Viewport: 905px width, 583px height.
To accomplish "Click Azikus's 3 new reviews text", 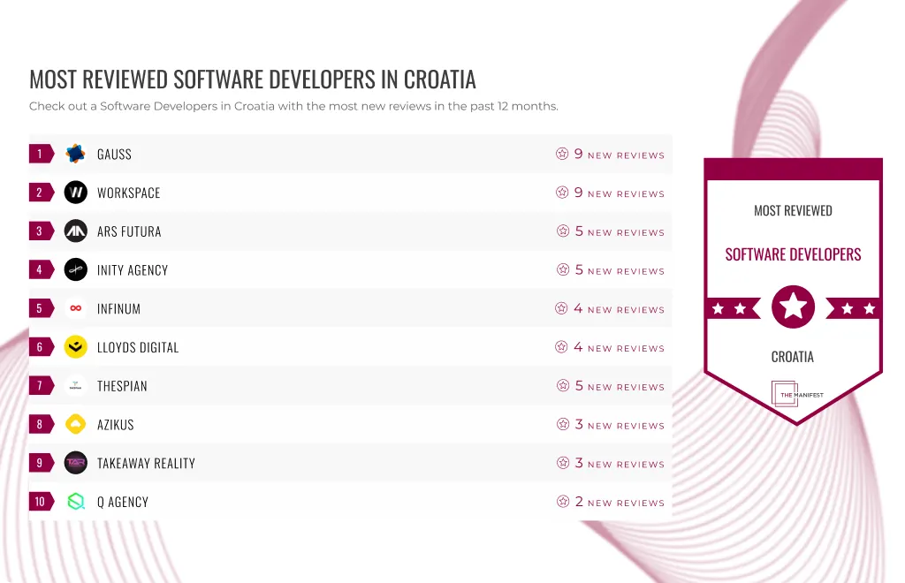I will click(620, 424).
